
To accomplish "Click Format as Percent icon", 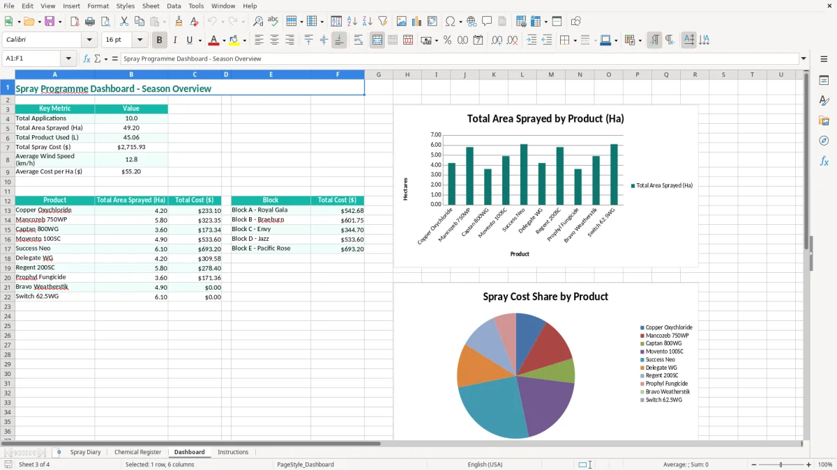I will pyautogui.click(x=447, y=40).
